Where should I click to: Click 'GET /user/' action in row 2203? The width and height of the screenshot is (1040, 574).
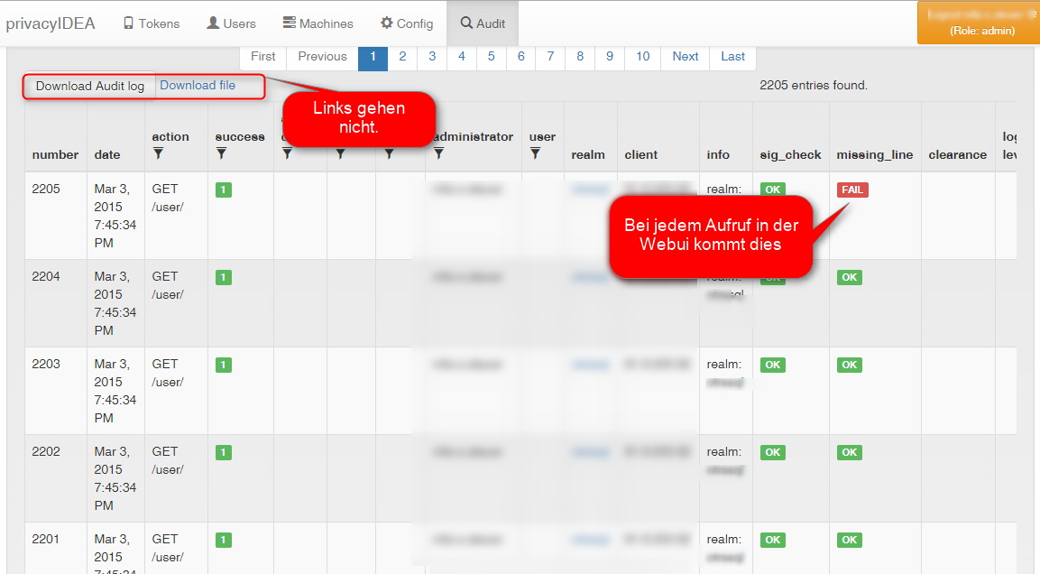click(168, 373)
